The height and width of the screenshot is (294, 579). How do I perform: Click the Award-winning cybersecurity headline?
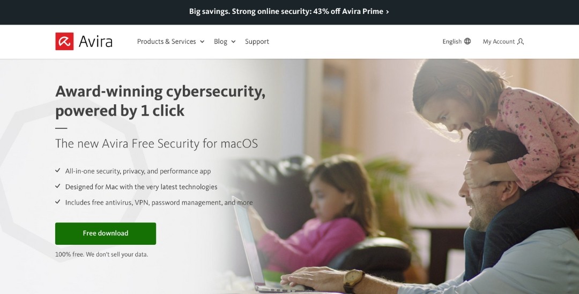pyautogui.click(x=160, y=101)
